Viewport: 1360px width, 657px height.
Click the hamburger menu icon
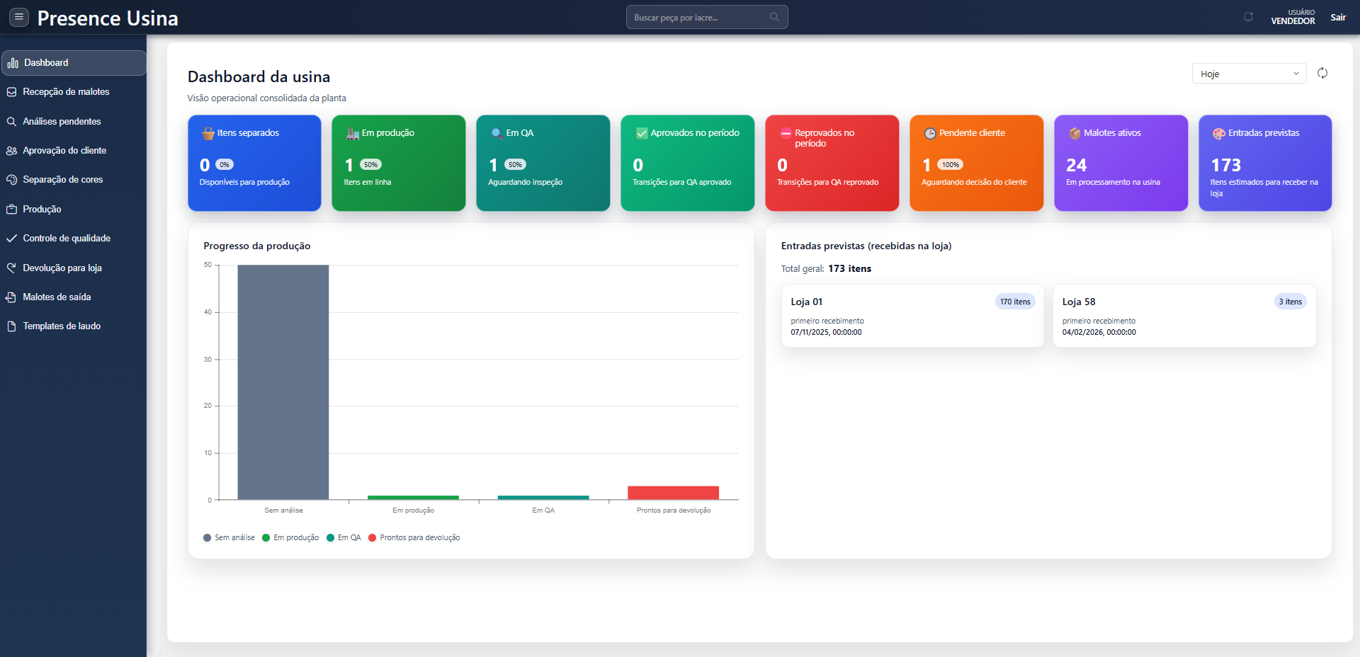(x=19, y=17)
